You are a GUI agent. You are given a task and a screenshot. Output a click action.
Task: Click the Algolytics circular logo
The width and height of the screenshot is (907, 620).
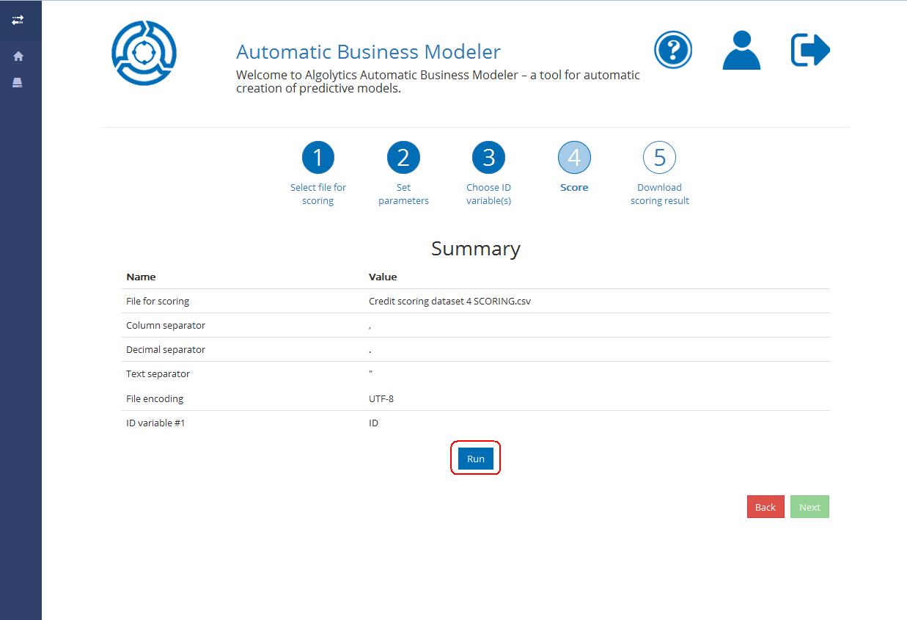coord(144,53)
